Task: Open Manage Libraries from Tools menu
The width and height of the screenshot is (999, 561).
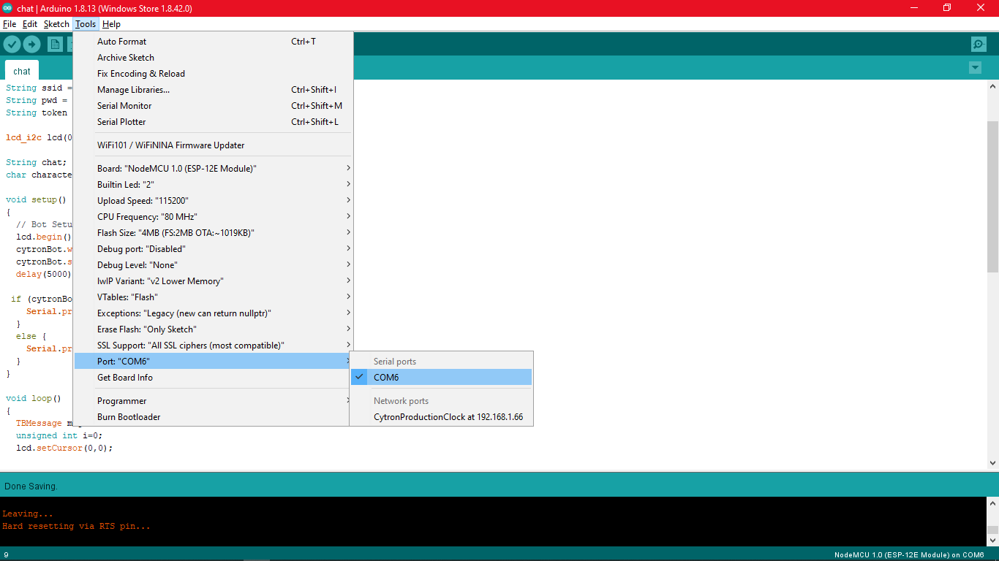Action: [213, 90]
